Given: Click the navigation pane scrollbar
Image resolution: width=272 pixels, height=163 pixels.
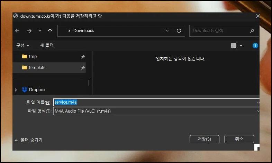Looking at the screenshot, I should [89, 83].
